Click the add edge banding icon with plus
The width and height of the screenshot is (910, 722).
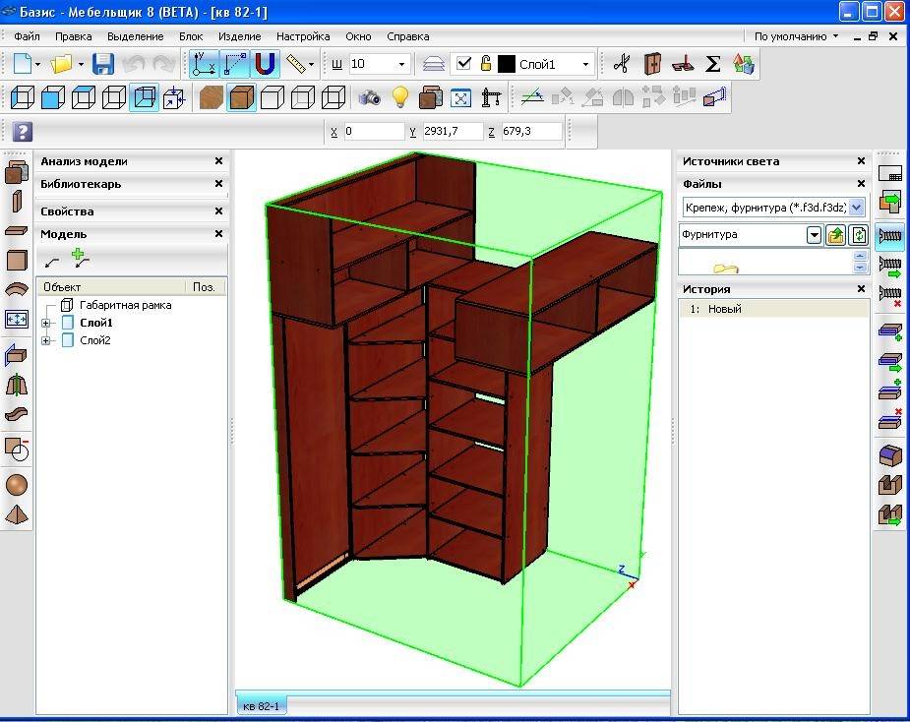coord(889,331)
